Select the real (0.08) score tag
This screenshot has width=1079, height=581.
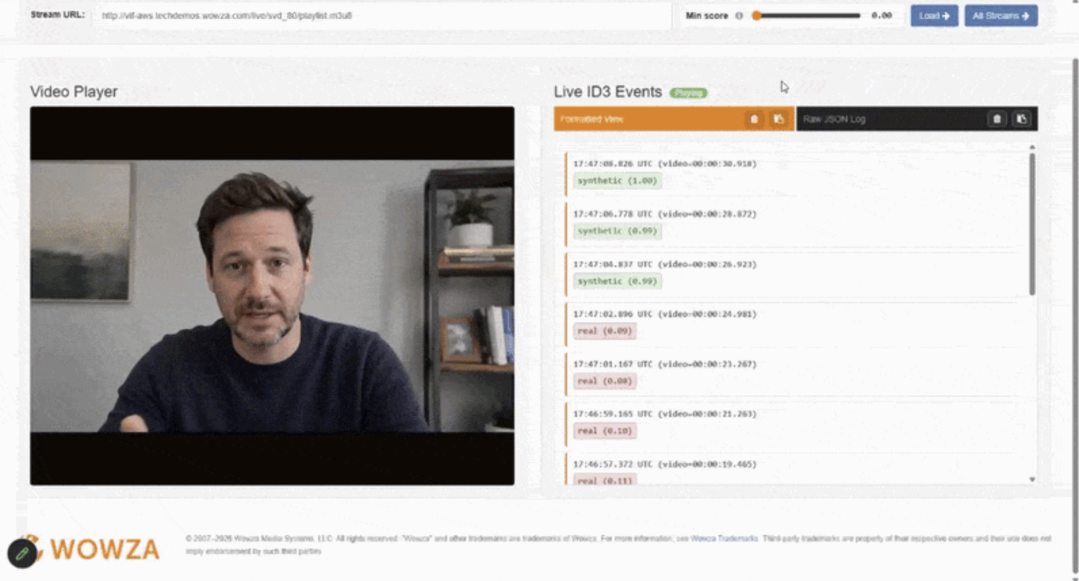(x=605, y=381)
